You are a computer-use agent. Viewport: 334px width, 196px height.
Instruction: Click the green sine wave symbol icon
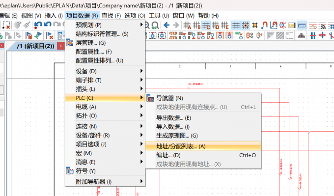[x=239, y=35]
